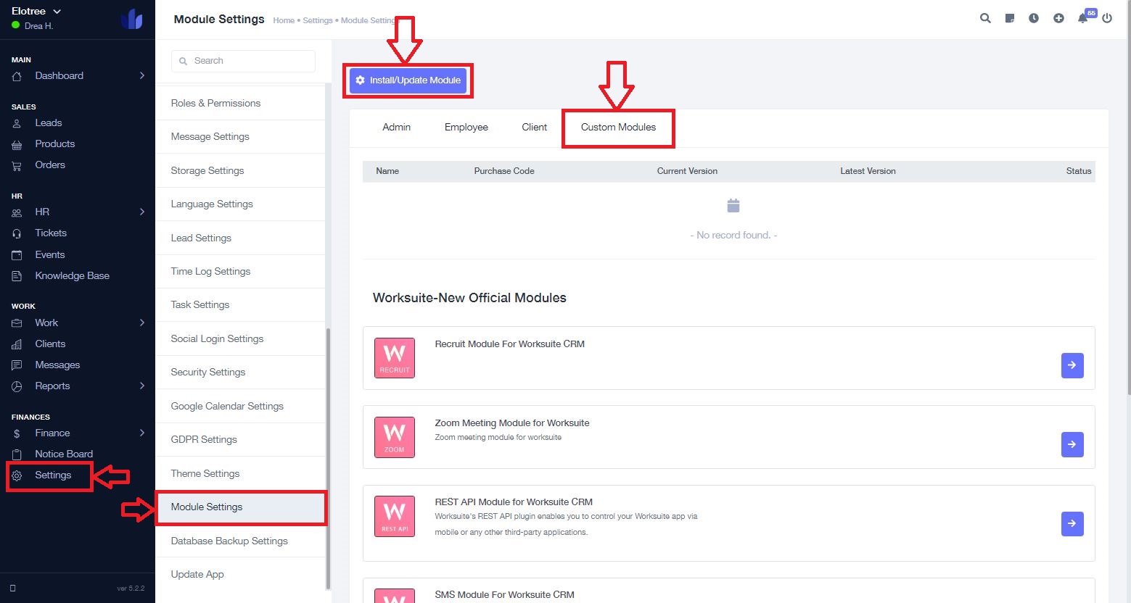Click the Messages chat icon
Image resolution: width=1131 pixels, height=603 pixels.
[x=17, y=365]
